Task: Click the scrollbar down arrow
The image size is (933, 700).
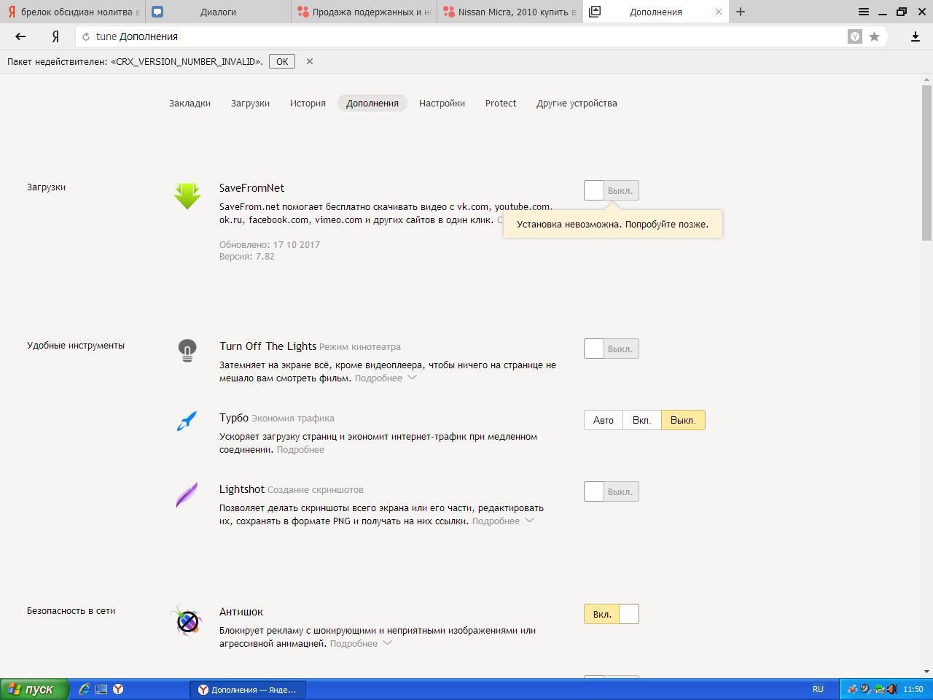Action: [x=927, y=672]
